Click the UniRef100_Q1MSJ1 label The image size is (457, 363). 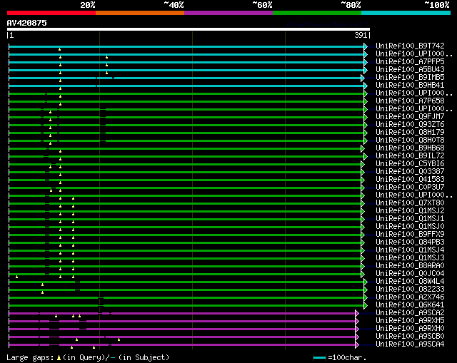click(x=410, y=219)
